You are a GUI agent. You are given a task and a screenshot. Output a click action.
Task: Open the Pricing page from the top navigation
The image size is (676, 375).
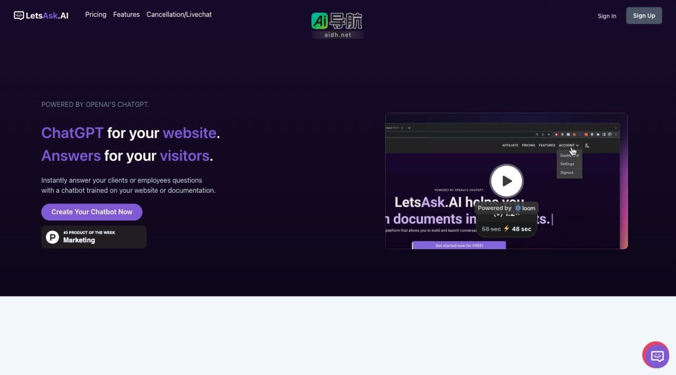click(x=95, y=14)
